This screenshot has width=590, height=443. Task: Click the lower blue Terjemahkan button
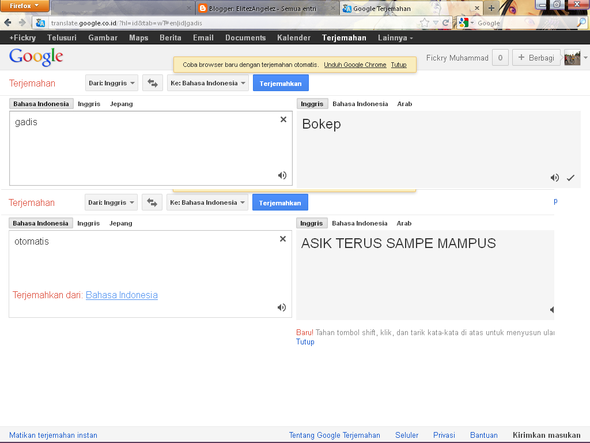coord(280,202)
